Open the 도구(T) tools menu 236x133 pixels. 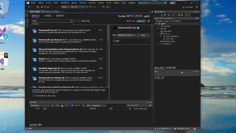(x=109, y=3)
